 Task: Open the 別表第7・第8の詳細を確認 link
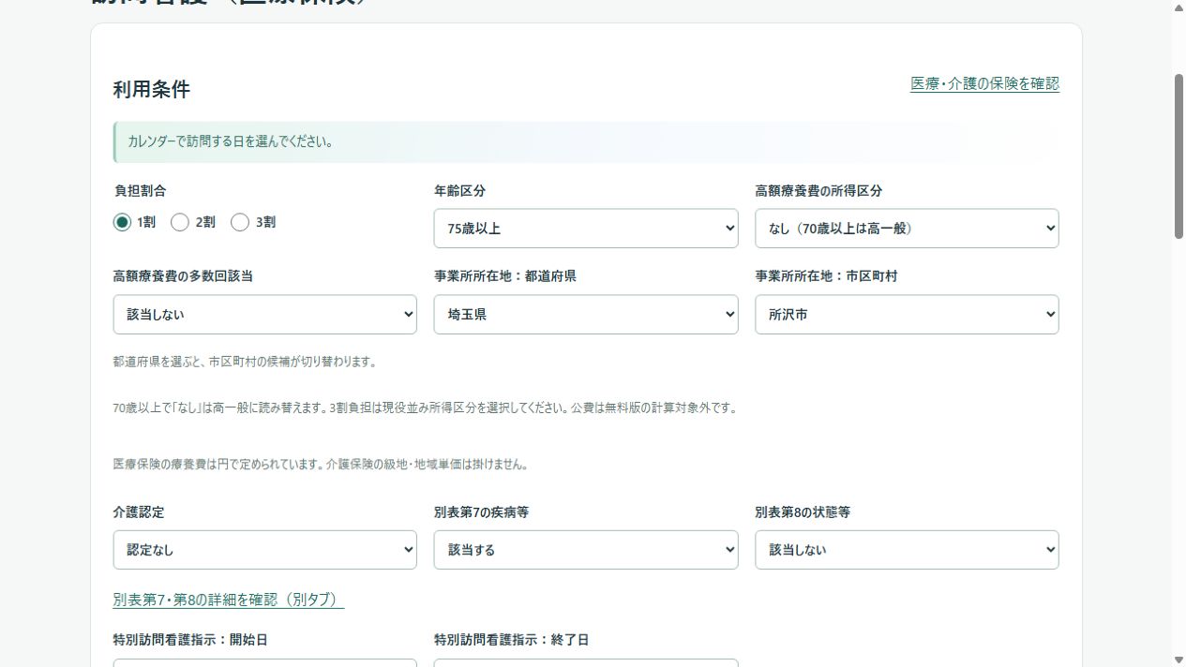click(x=228, y=600)
